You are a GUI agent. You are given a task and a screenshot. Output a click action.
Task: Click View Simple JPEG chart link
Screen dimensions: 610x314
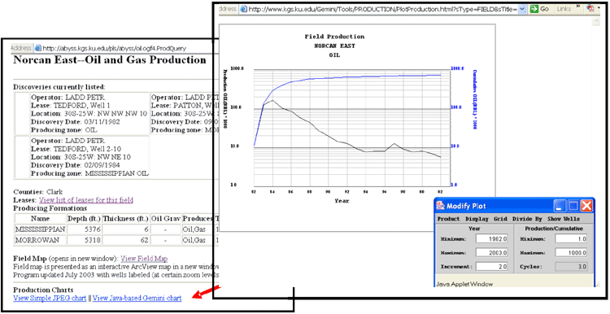pyautogui.click(x=50, y=299)
